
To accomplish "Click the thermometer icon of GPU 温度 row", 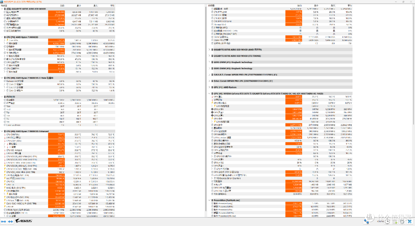I will coord(212,96).
